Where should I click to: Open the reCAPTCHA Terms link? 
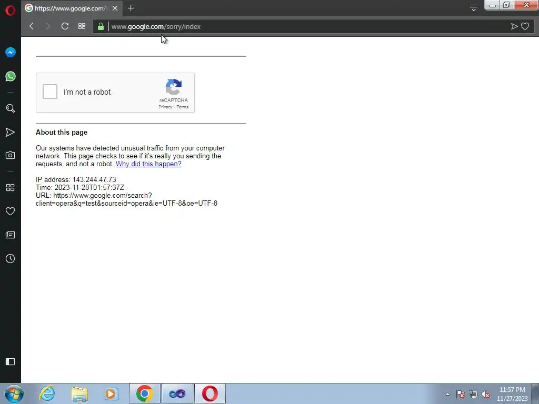pos(183,107)
